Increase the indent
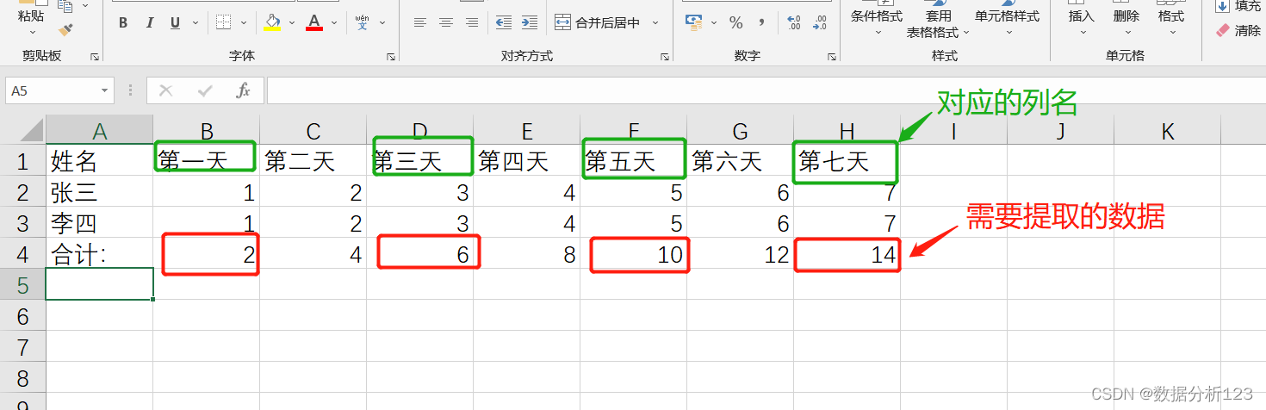Viewport: 1266px width, 410px height. coord(530,23)
